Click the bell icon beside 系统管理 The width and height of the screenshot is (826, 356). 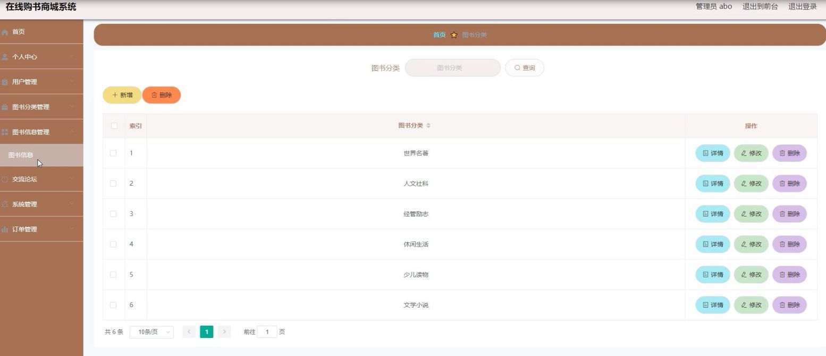coord(5,204)
